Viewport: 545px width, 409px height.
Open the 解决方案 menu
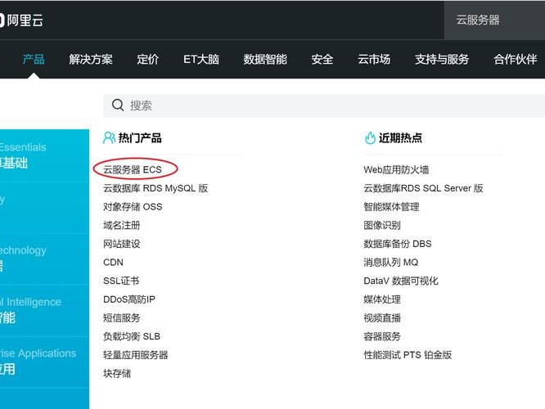coord(91,59)
